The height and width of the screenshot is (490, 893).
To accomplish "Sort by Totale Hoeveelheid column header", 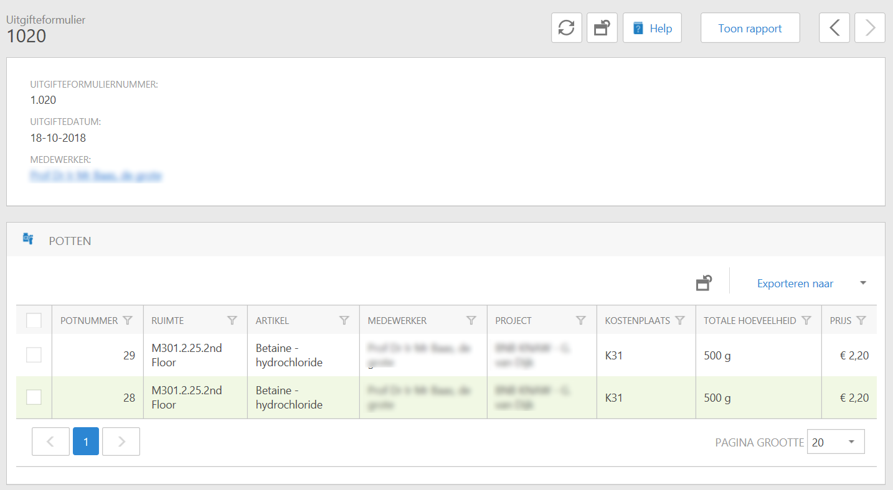I will coord(750,321).
